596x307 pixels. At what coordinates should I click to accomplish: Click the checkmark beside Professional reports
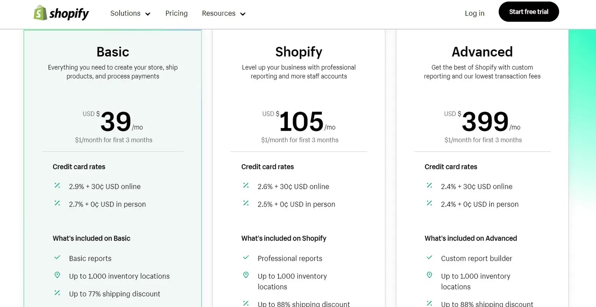point(246,257)
